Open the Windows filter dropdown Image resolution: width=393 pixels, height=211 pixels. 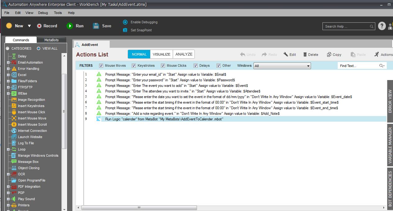(x=282, y=66)
